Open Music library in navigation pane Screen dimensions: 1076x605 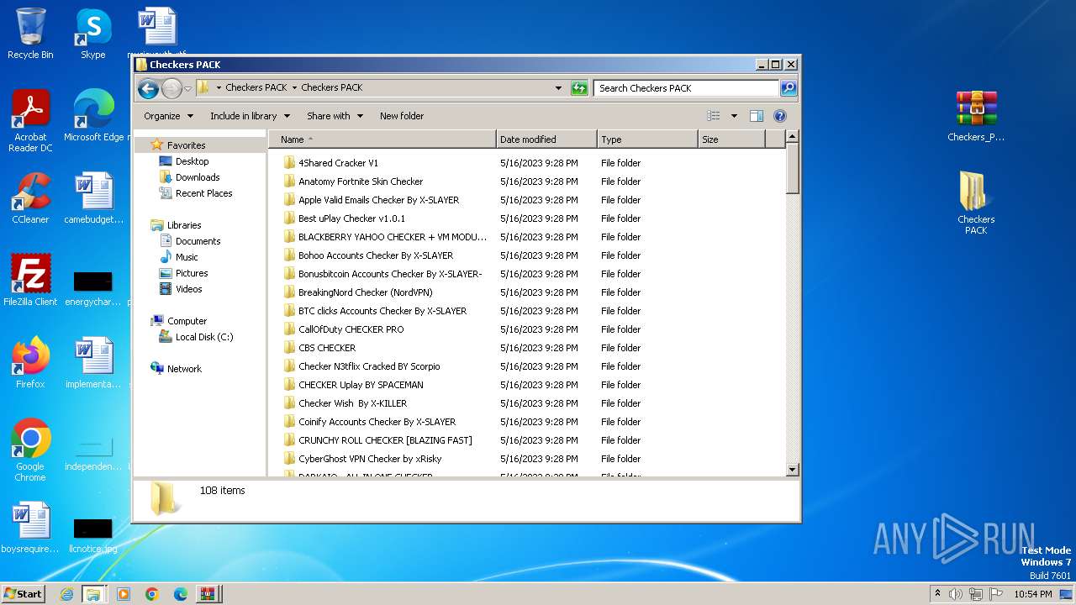pos(187,257)
